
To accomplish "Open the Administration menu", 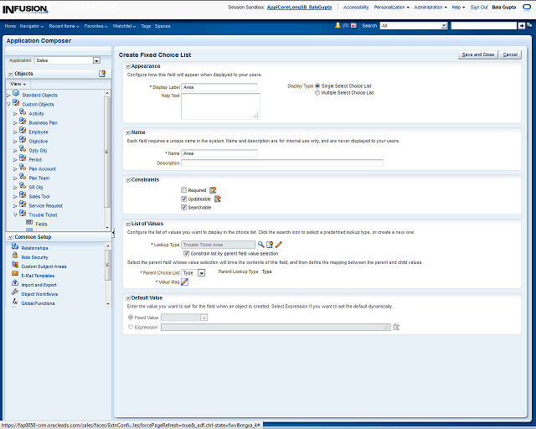I will pyautogui.click(x=429, y=7).
